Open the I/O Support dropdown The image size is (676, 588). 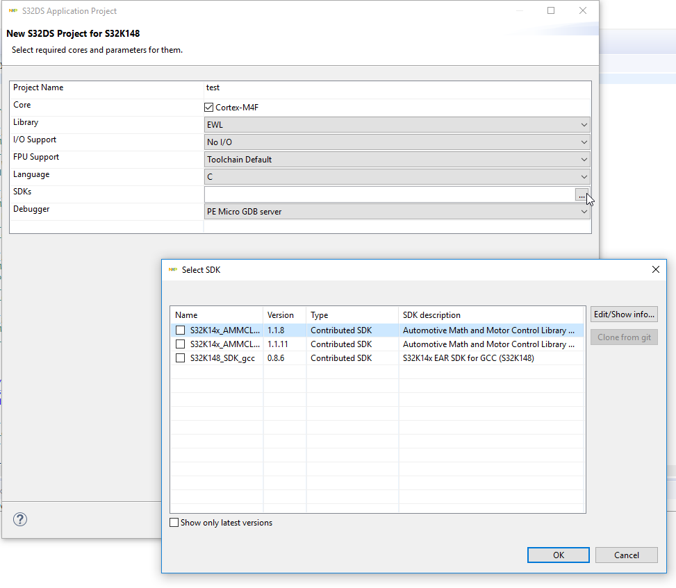coord(397,142)
